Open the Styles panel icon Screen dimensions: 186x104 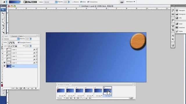click(177, 31)
